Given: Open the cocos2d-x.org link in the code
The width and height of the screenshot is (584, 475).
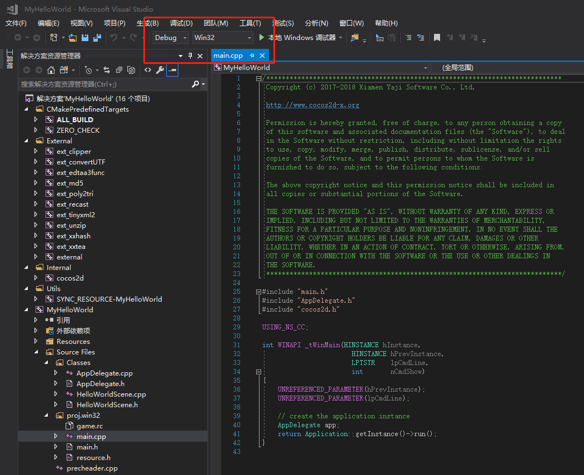Looking at the screenshot, I should tap(312, 105).
